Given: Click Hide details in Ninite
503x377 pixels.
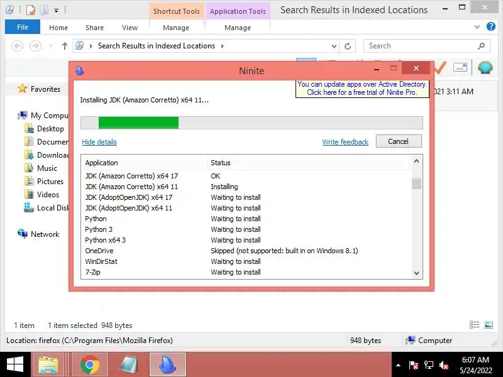Looking at the screenshot, I should click(x=99, y=142).
